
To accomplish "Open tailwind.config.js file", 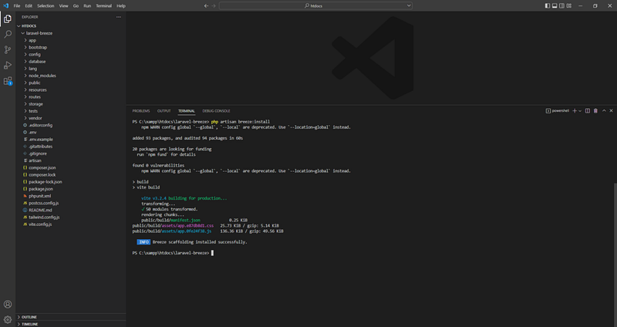I will (x=71, y=217).
